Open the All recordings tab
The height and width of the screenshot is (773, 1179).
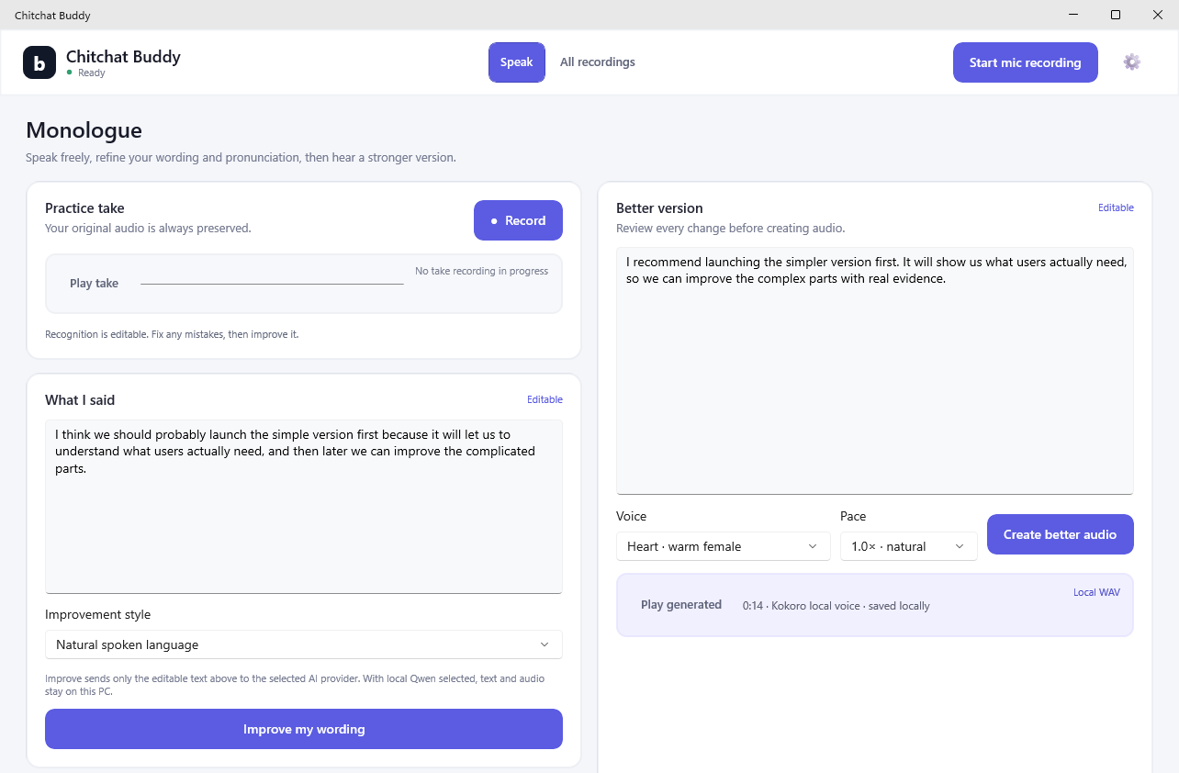pos(598,62)
